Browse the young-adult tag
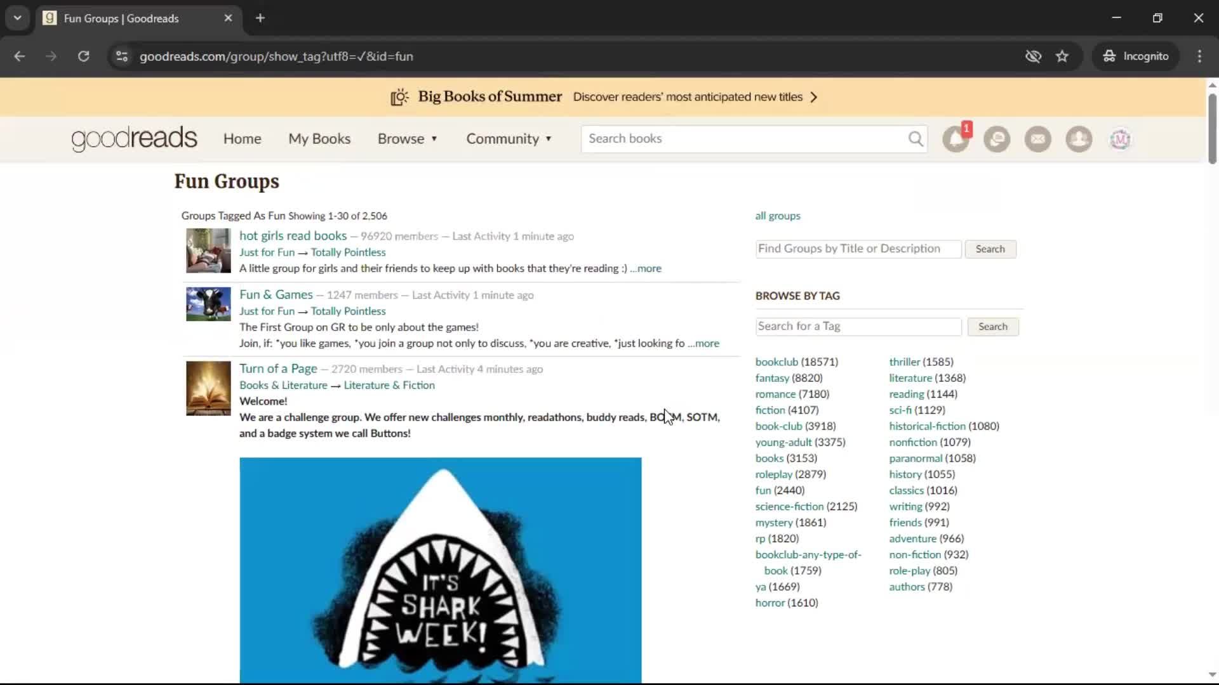Viewport: 1219px width, 685px height. (783, 442)
